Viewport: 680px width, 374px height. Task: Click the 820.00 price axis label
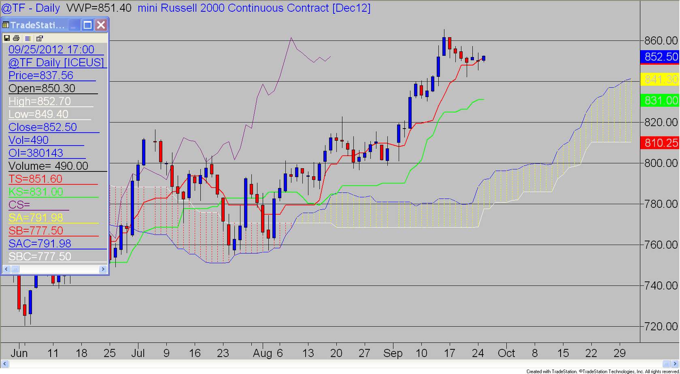click(x=661, y=122)
